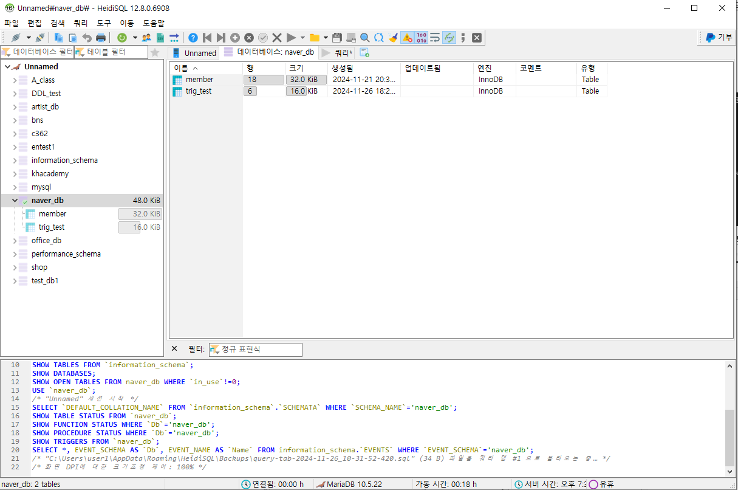Open the session manager connect icon

point(16,38)
